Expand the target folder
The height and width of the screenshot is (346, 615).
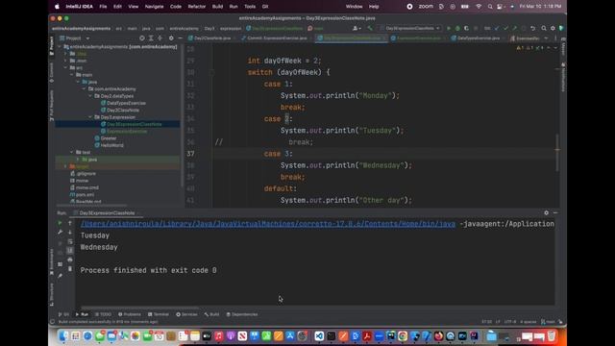pos(65,166)
